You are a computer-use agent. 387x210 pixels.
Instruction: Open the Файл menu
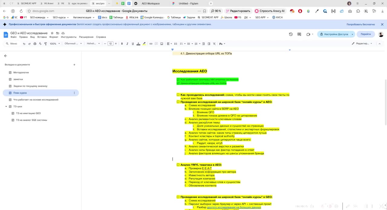click(13, 37)
